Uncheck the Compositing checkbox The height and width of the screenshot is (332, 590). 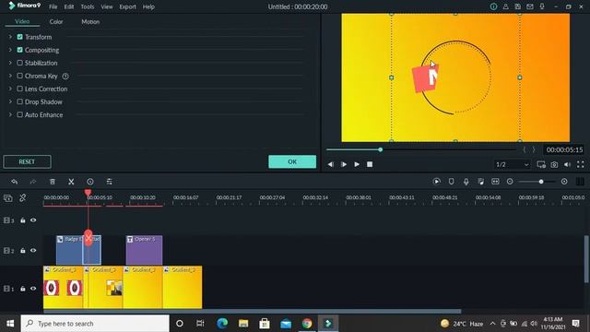(20, 50)
